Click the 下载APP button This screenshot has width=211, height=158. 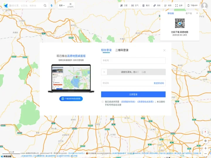[193, 6]
